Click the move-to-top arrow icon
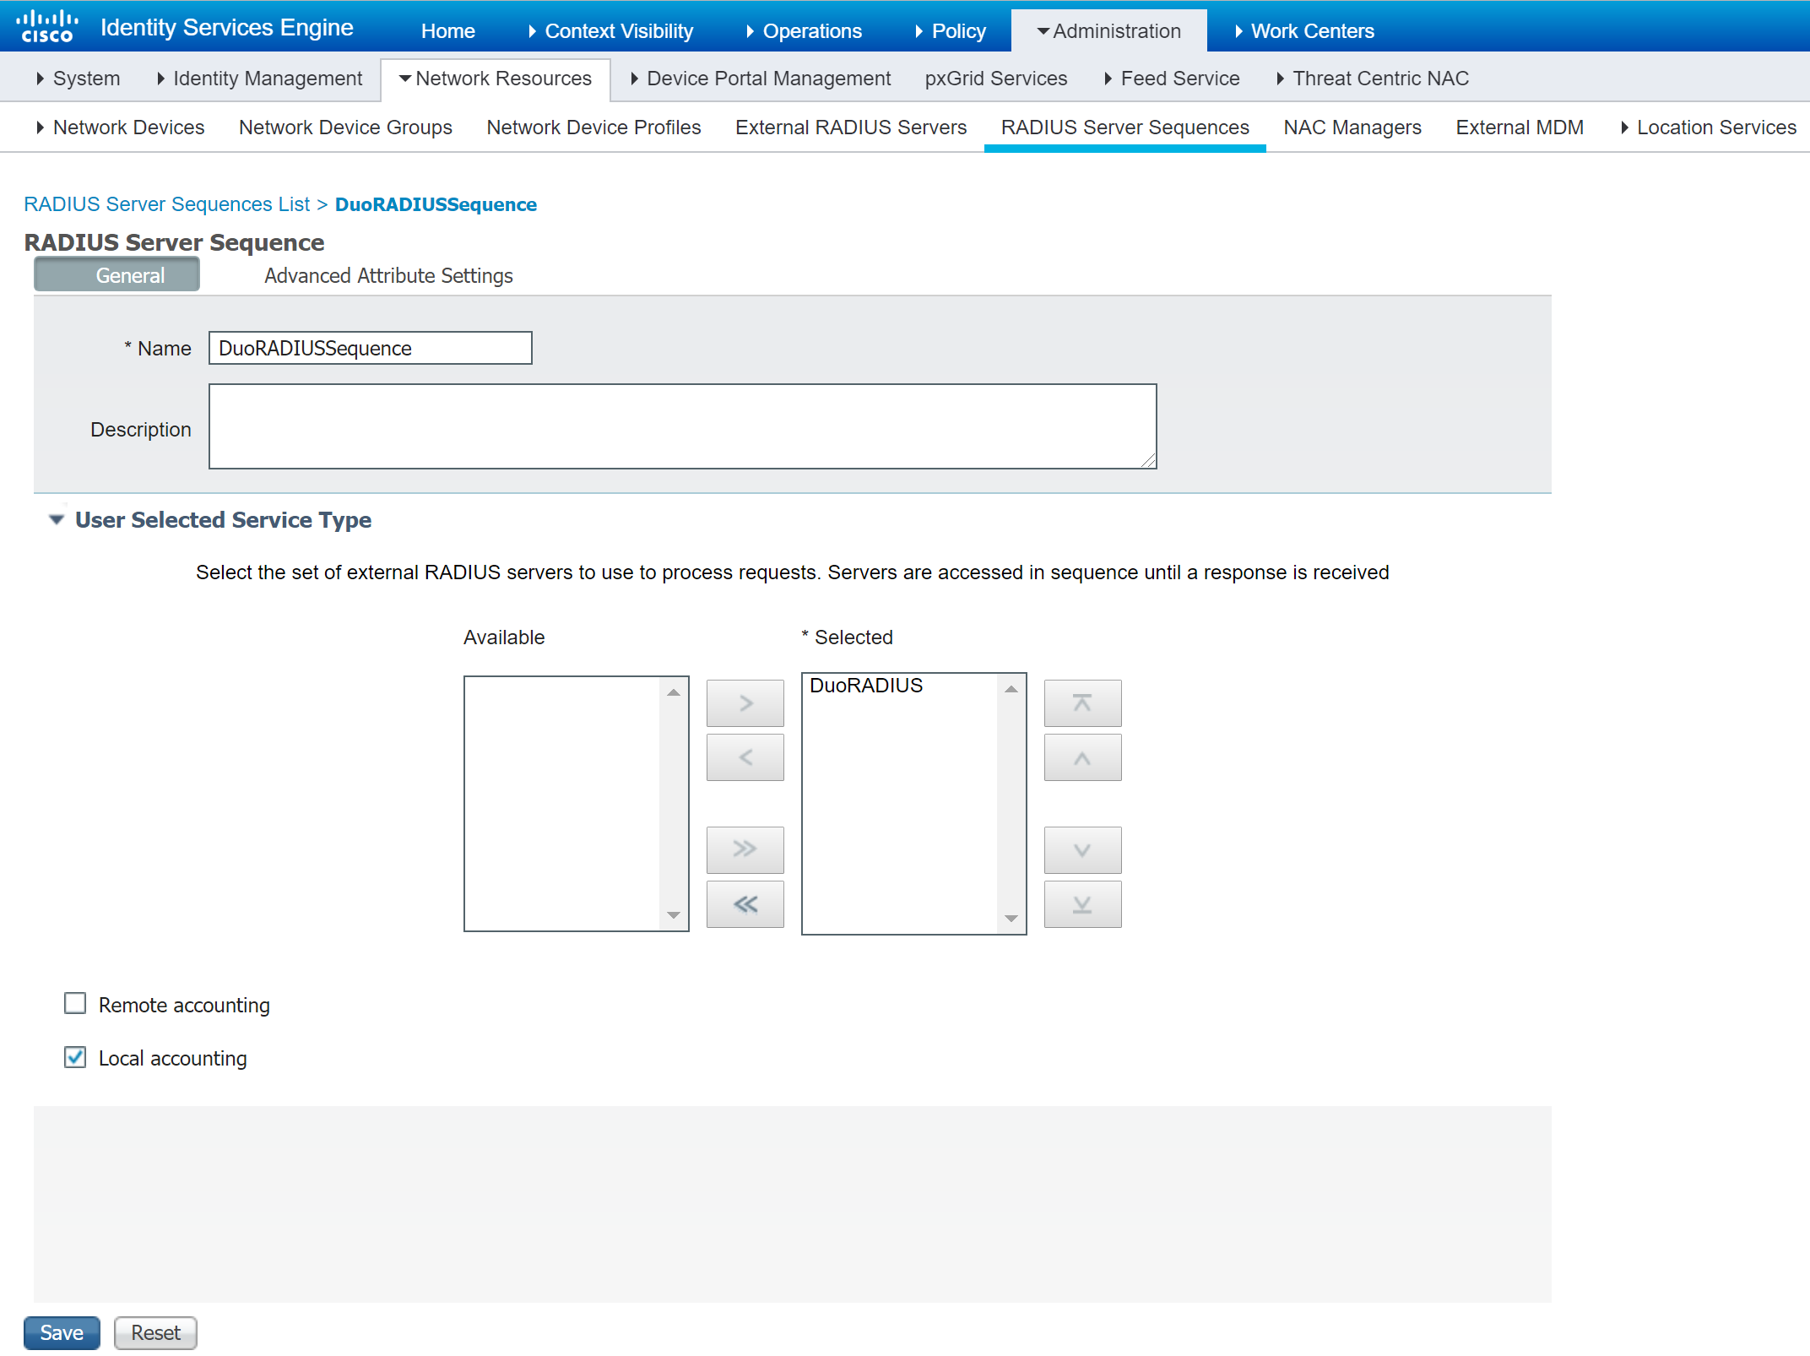 pos(1082,702)
